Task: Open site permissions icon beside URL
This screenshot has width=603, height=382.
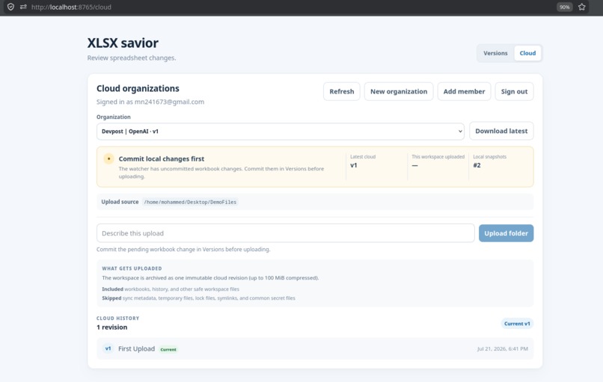Action: point(23,7)
